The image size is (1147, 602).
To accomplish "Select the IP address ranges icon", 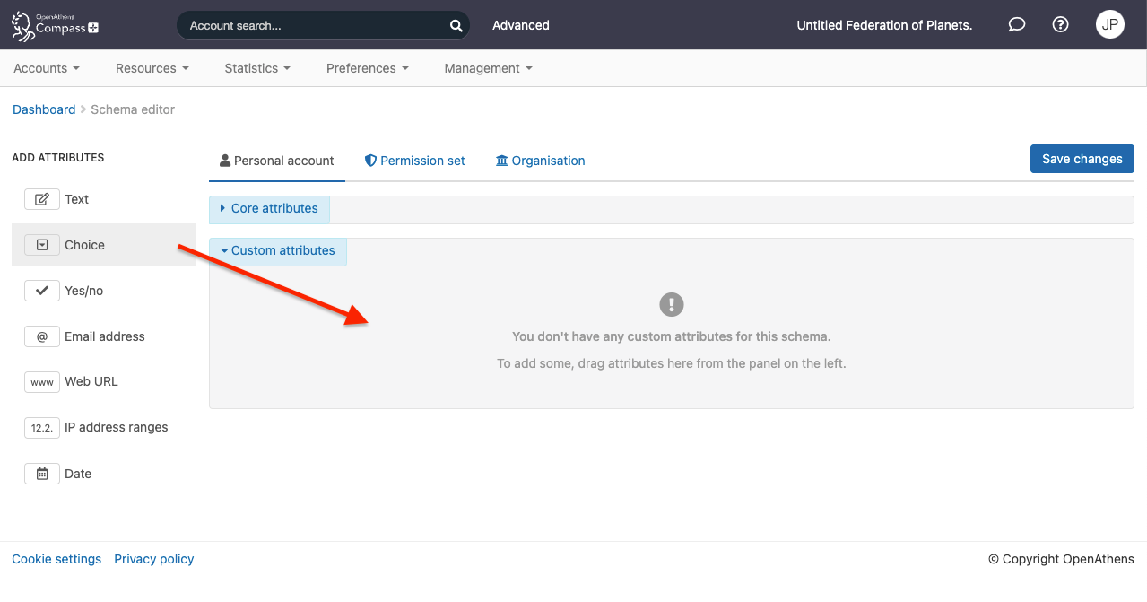I will pos(41,427).
